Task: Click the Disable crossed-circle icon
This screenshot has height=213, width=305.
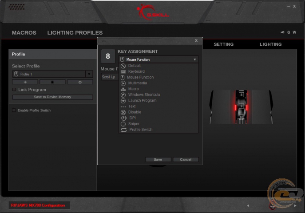Action: pos(123,112)
